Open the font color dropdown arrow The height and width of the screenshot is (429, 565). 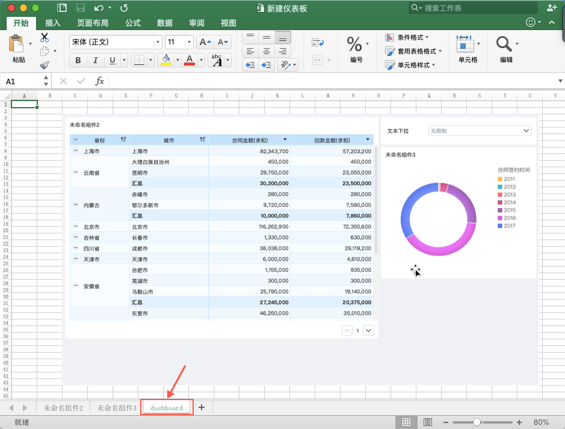point(201,60)
